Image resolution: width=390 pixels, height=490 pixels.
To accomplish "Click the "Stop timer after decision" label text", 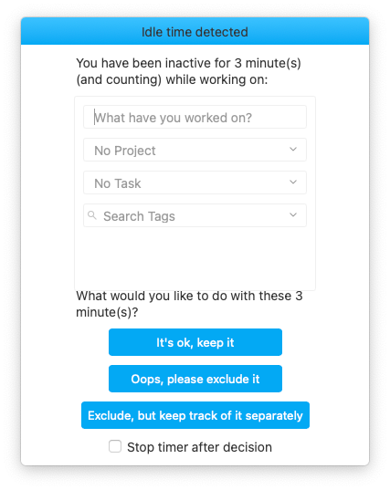I will [x=199, y=447].
